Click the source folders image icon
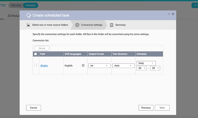 click(28, 25)
